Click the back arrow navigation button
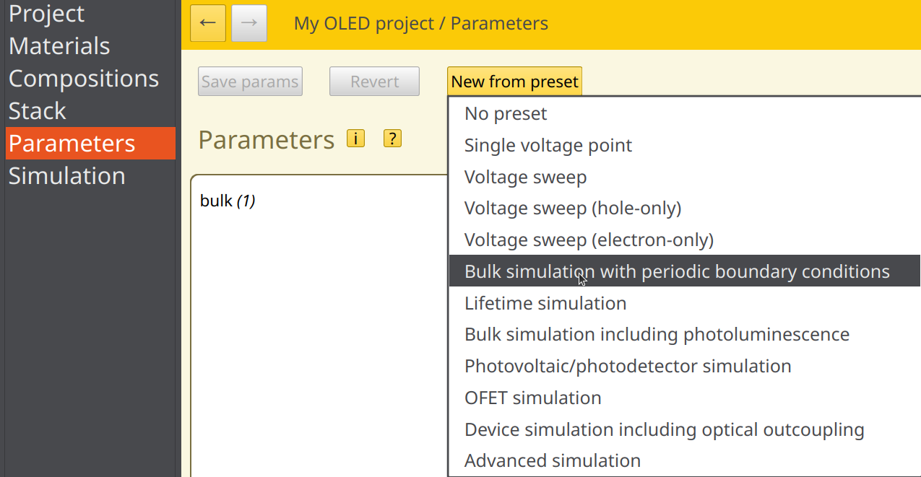The image size is (921, 477). tap(208, 23)
